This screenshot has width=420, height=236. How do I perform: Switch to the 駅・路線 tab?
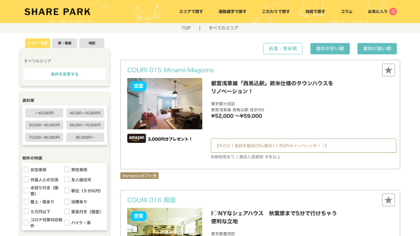coord(64,43)
